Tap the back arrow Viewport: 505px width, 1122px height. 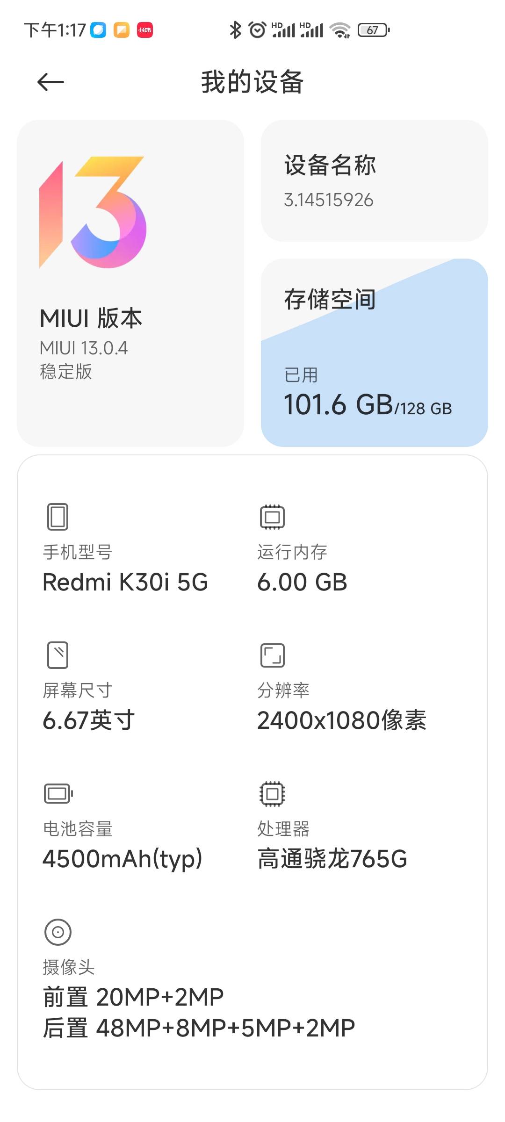click(x=50, y=82)
